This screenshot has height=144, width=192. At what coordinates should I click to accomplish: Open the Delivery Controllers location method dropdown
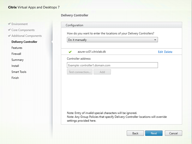point(112,40)
